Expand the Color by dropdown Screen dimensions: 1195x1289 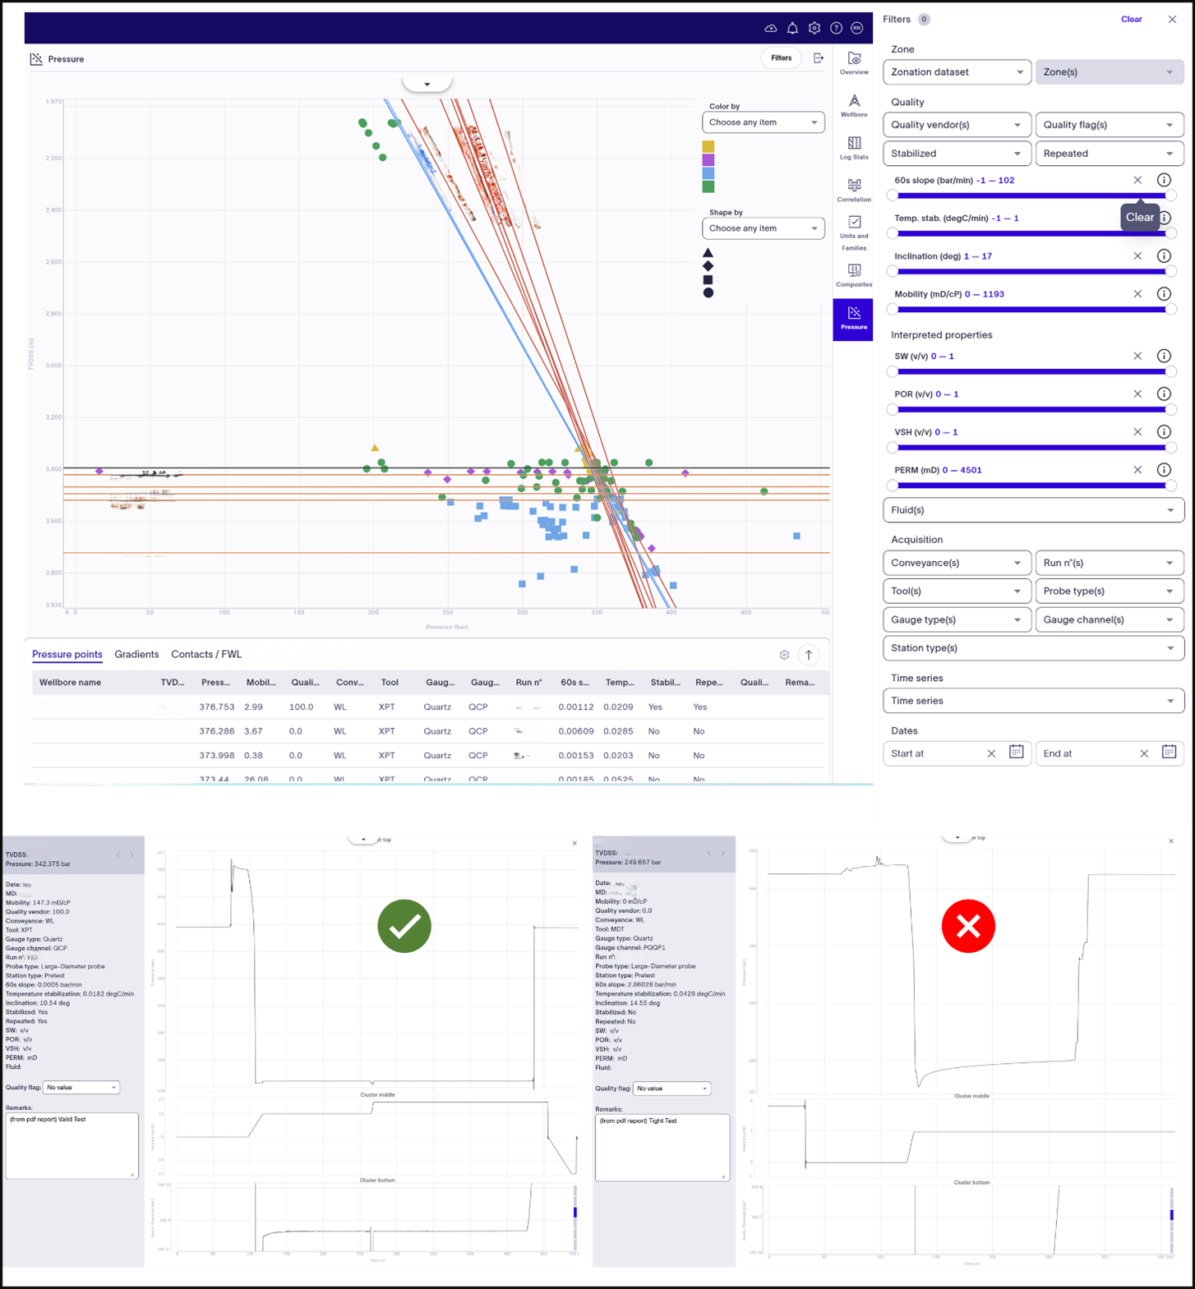[x=763, y=122]
